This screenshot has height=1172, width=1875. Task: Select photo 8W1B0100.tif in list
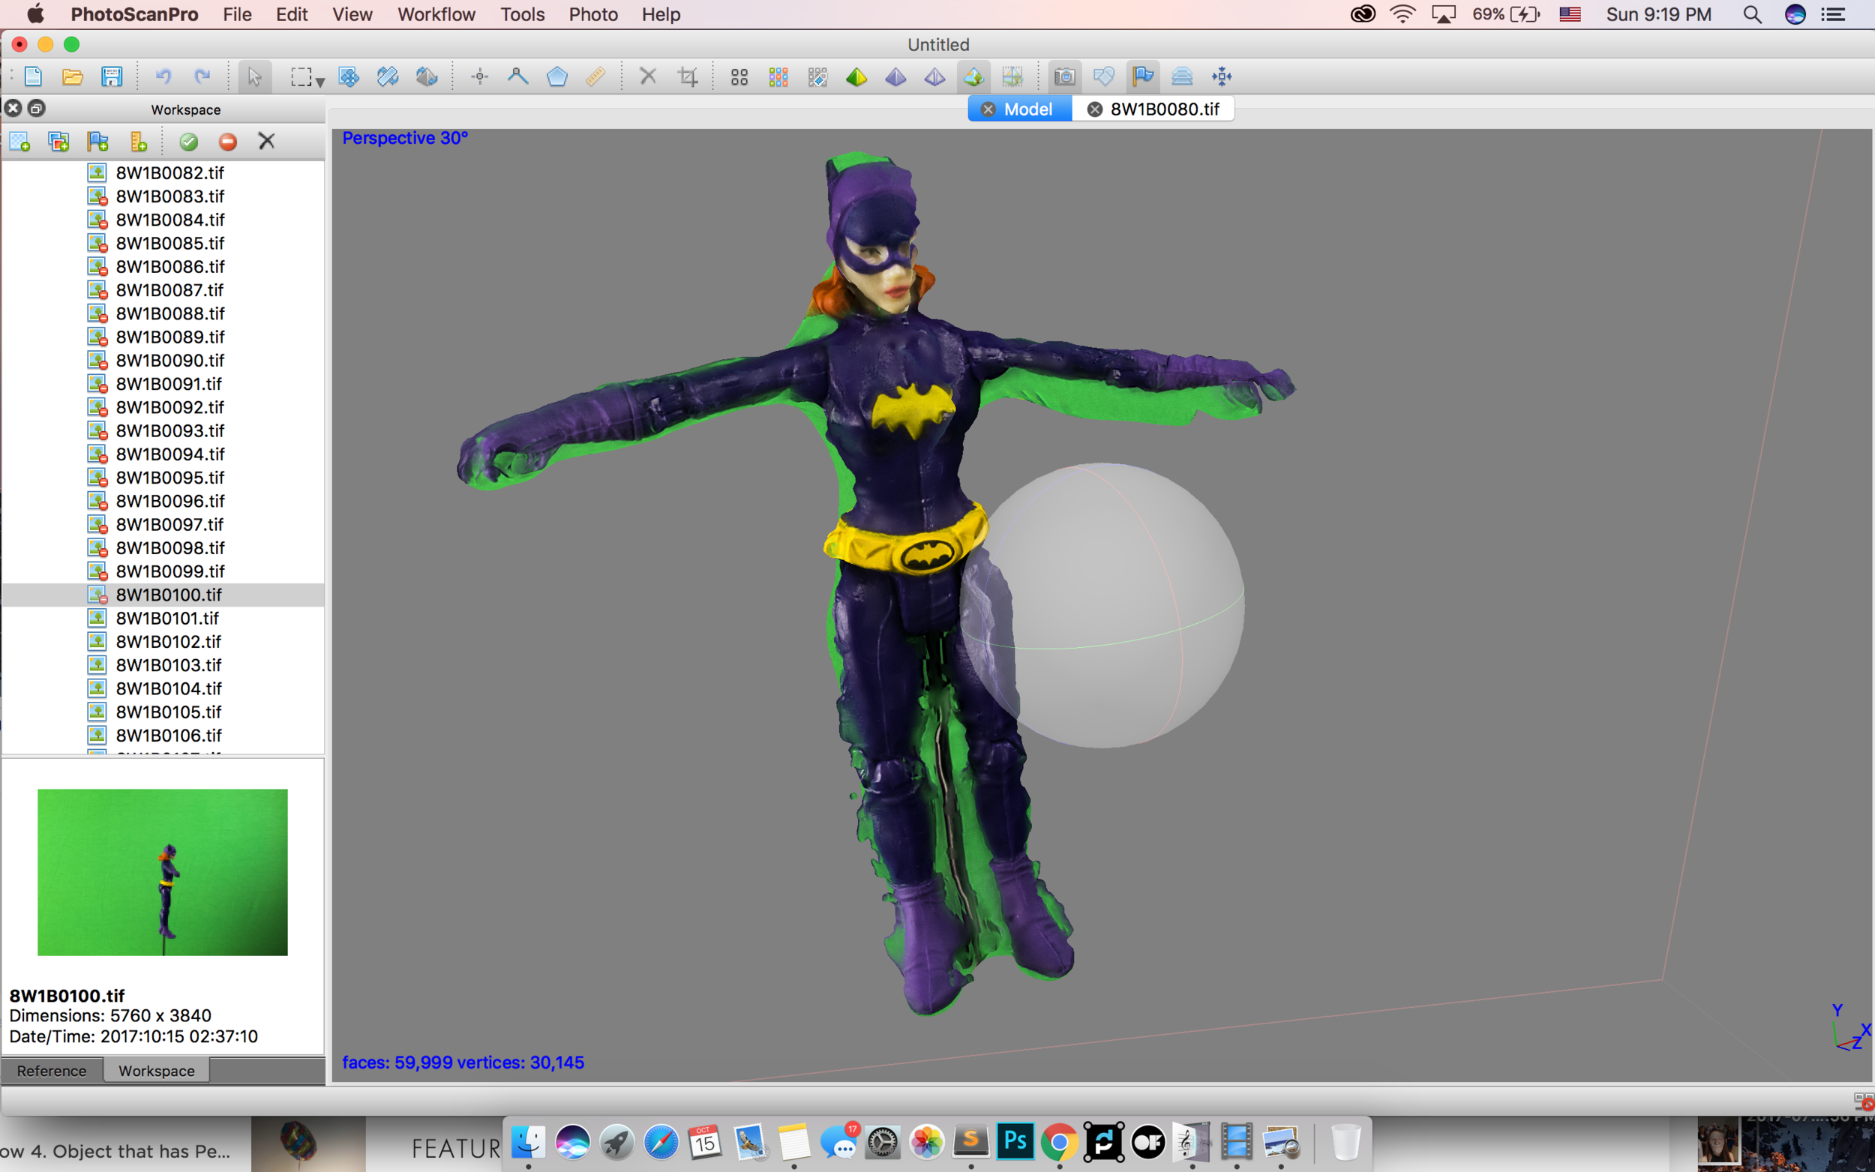163,595
